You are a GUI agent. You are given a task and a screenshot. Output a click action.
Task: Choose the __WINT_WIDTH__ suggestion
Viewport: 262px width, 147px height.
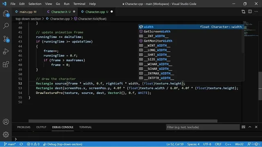coord(191,45)
